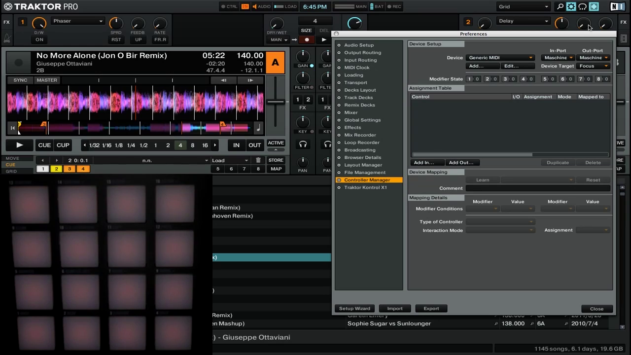Toggle channel A filter on indicator
This screenshot has height=355, width=631.
click(x=312, y=88)
